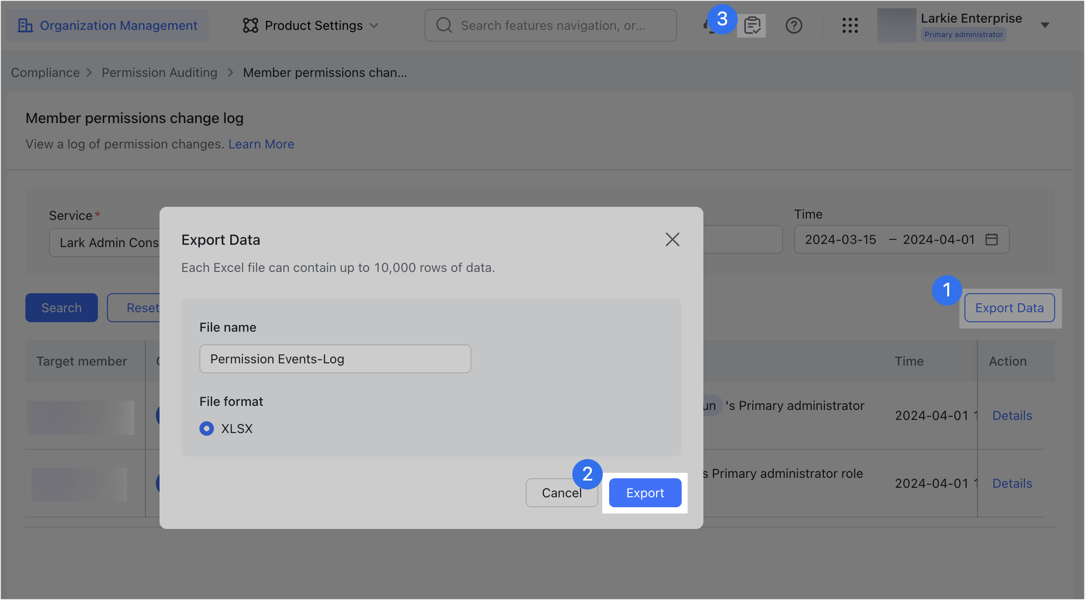Open the calendar icon in Time field

pyautogui.click(x=992, y=239)
